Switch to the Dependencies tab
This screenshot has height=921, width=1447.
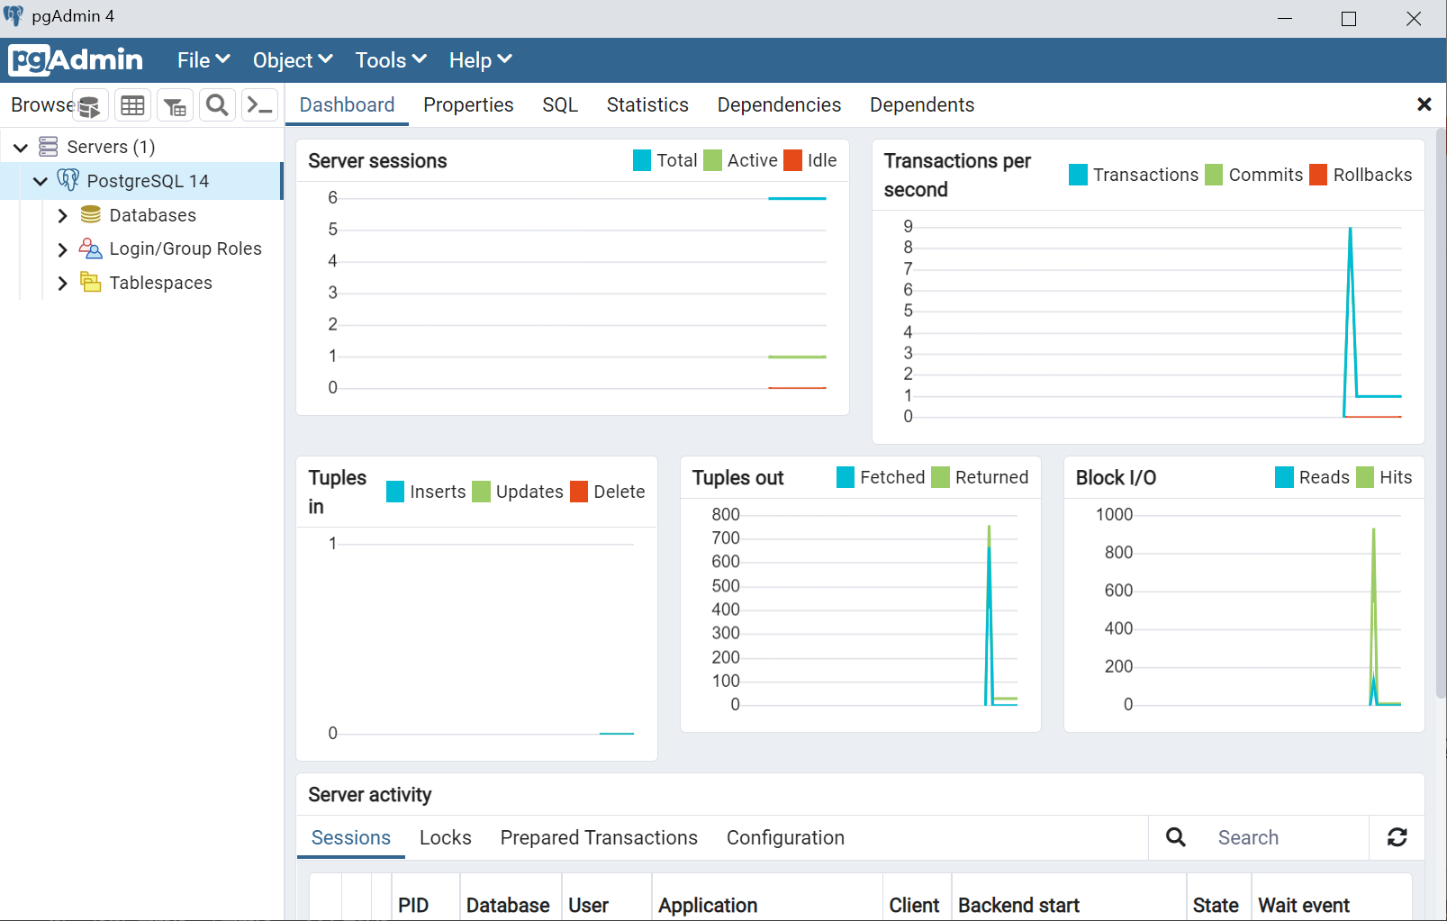779,104
